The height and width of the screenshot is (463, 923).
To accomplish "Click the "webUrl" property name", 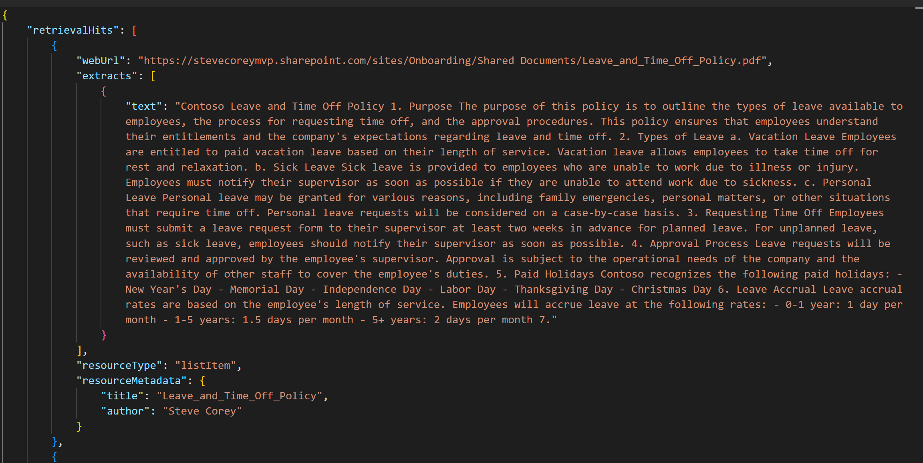I will click(101, 60).
